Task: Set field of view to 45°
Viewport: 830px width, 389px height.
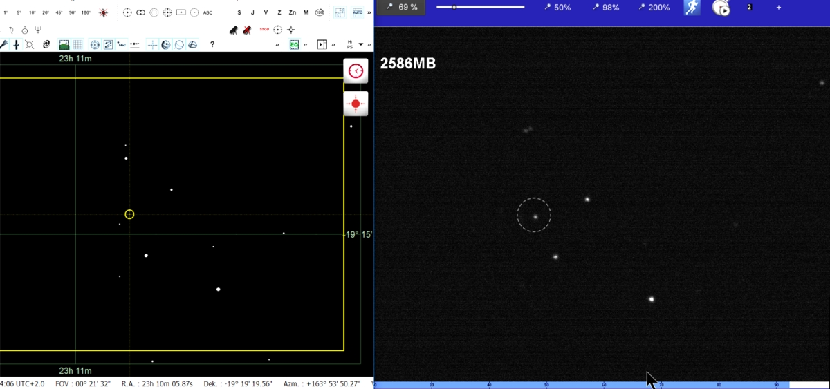Action: (x=59, y=12)
